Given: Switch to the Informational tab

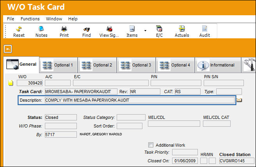Looking at the screenshot, I should click(218, 65).
